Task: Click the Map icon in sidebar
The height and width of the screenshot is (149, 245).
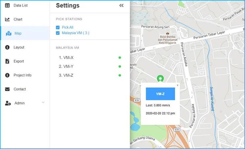Action: coord(8,34)
